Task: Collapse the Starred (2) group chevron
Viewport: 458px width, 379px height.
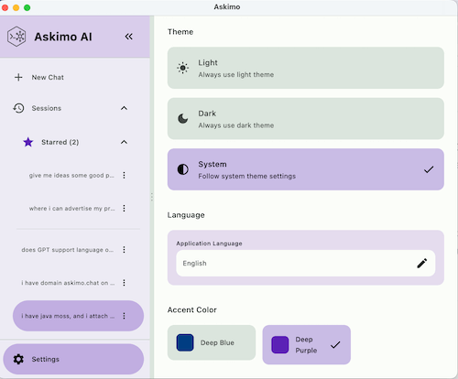Action: coord(124,142)
